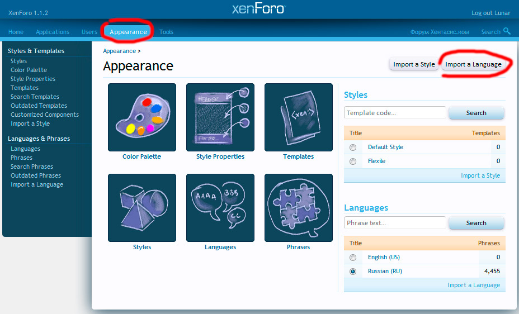Open Languages in the sidebar
Screen dimensions: 519x314
coord(25,149)
